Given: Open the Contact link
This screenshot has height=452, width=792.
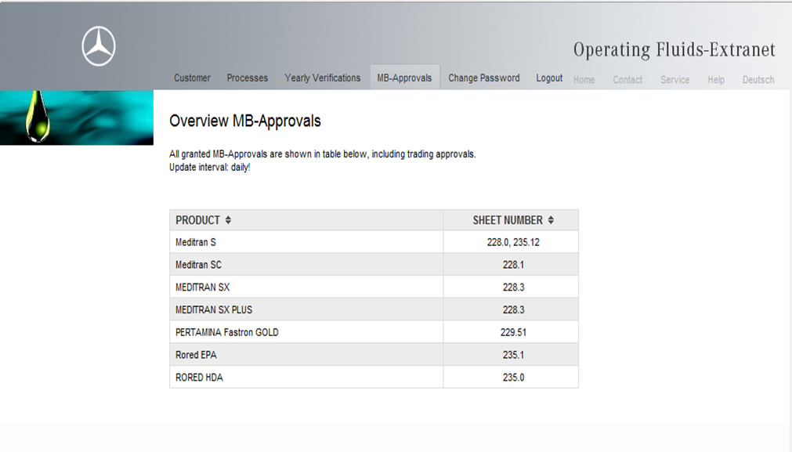Looking at the screenshot, I should [627, 80].
